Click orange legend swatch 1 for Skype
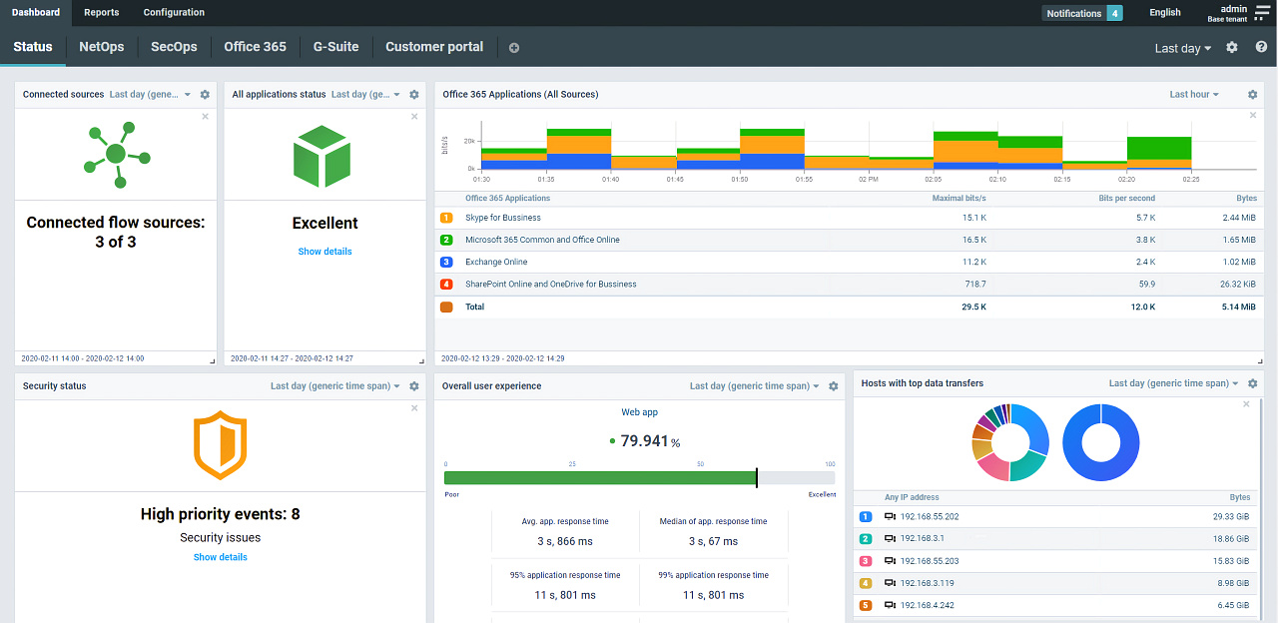1278x623 pixels. pos(446,218)
